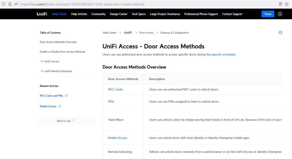Click the bookmark star icon
The image size is (292, 159).
pyautogui.click(x=287, y=4)
